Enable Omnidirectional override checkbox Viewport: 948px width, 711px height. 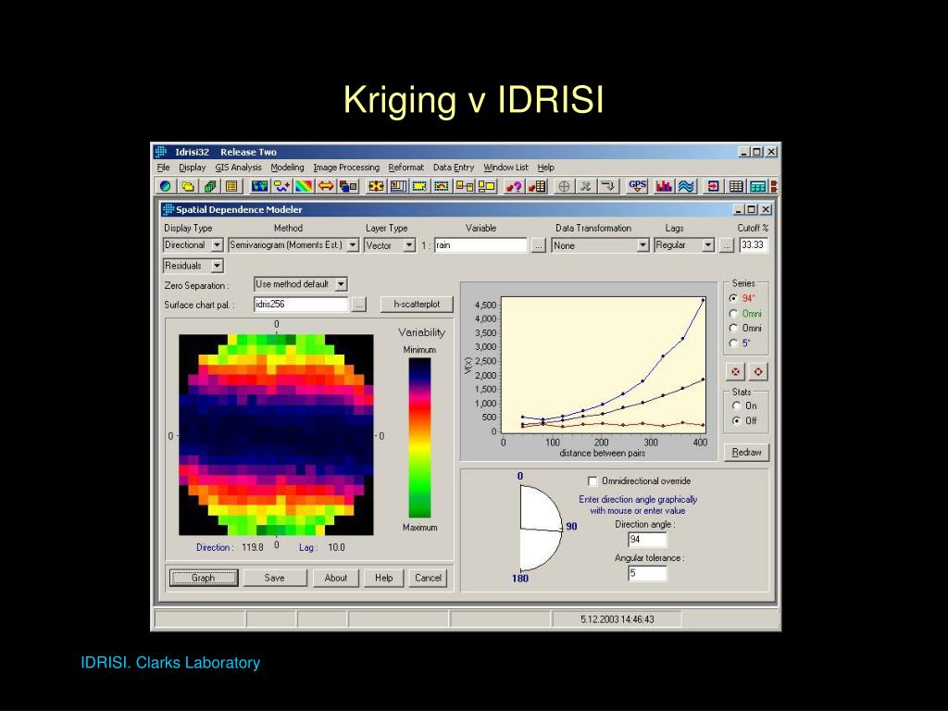pyautogui.click(x=592, y=481)
